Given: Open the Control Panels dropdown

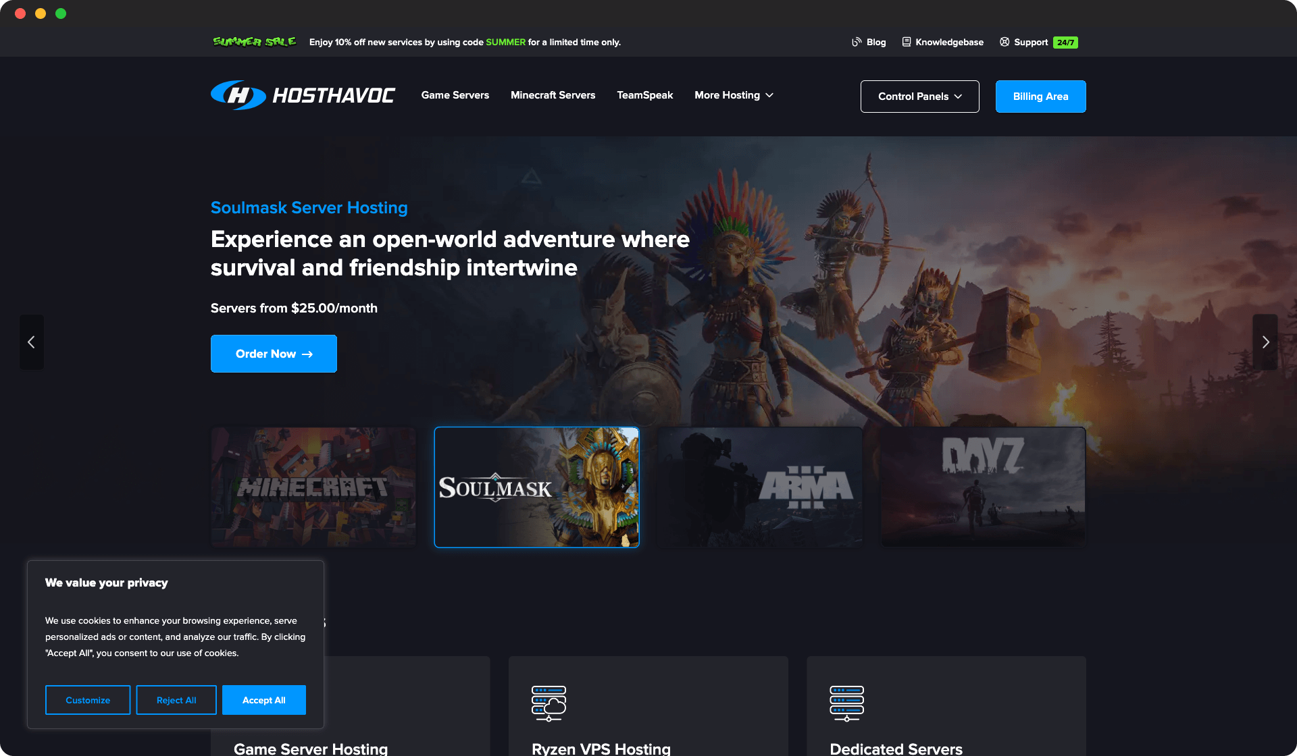Looking at the screenshot, I should [919, 96].
